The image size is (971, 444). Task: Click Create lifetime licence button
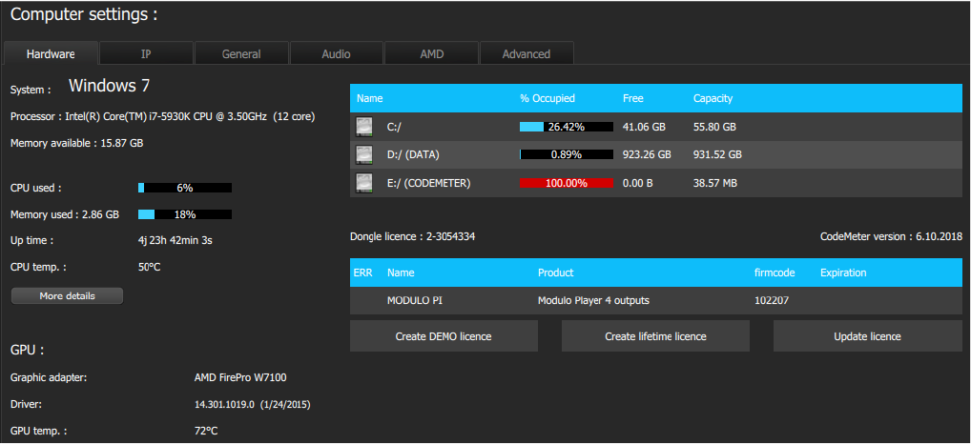655,336
